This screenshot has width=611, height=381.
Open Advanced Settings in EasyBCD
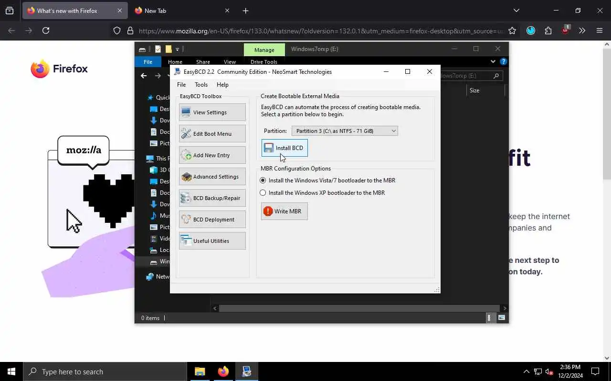click(x=212, y=177)
